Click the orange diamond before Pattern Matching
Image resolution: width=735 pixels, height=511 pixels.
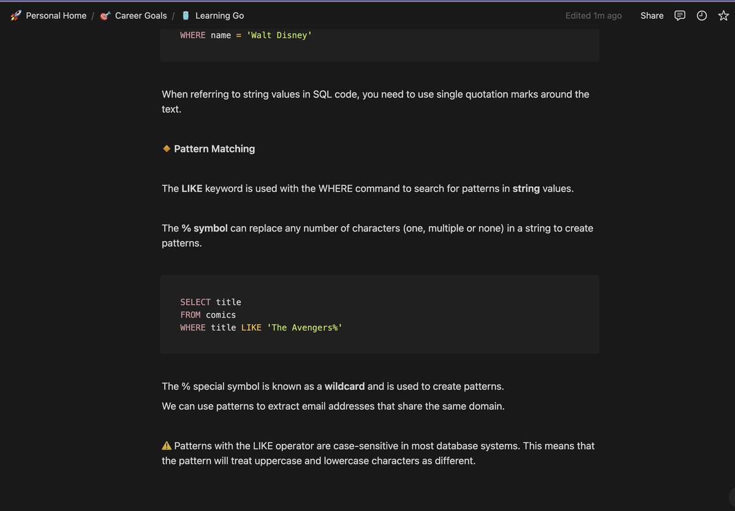[x=167, y=148]
